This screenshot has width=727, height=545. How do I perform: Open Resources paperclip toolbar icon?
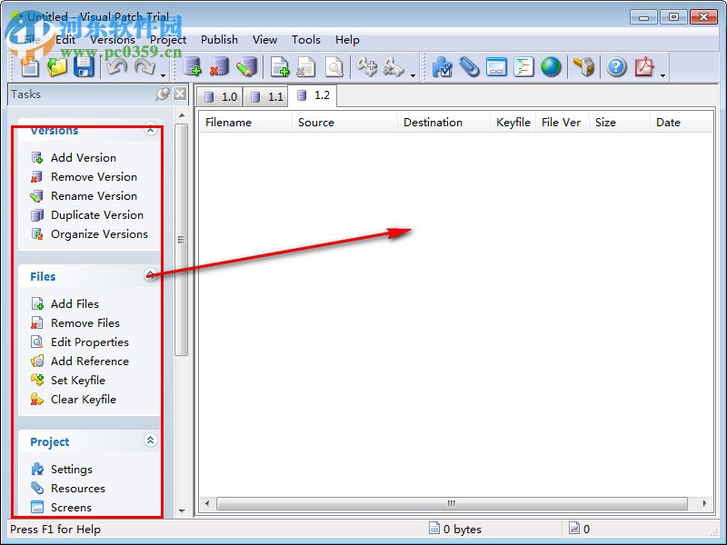tap(469, 67)
